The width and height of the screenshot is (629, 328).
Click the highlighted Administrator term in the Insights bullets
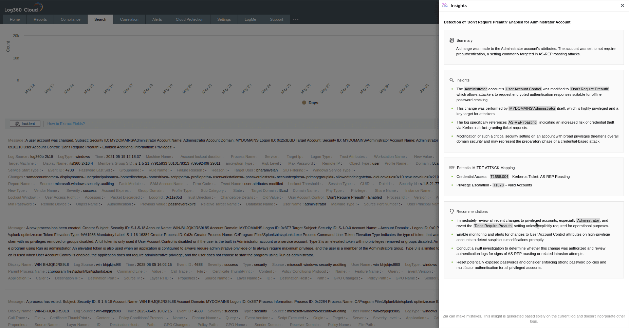click(476, 89)
